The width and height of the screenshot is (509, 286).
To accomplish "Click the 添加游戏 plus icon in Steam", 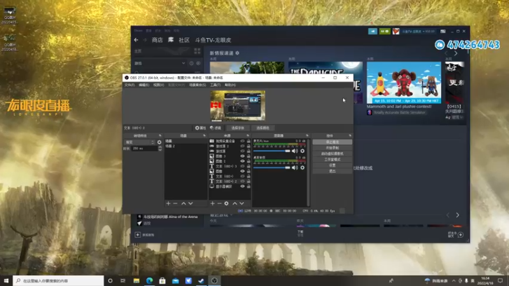I will tap(137, 235).
